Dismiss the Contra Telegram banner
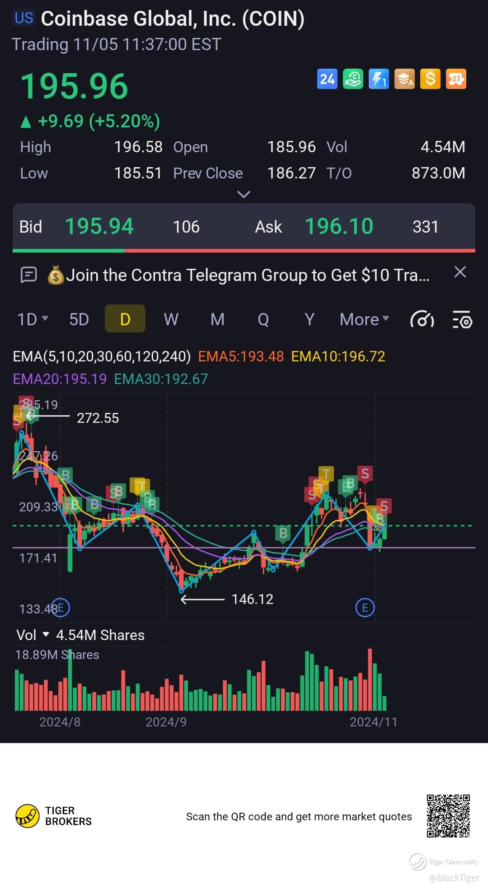Image resolution: width=488 pixels, height=889 pixels. 460,272
